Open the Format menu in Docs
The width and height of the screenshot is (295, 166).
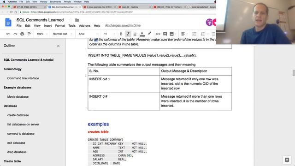pyautogui.click(x=60, y=26)
